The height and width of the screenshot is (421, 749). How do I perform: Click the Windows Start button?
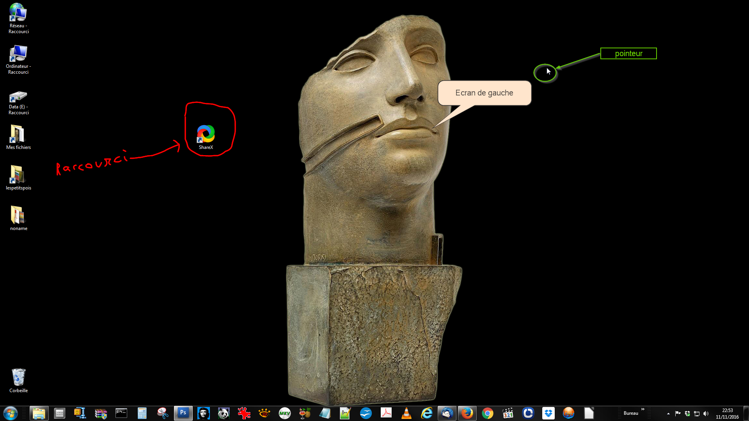tap(11, 413)
